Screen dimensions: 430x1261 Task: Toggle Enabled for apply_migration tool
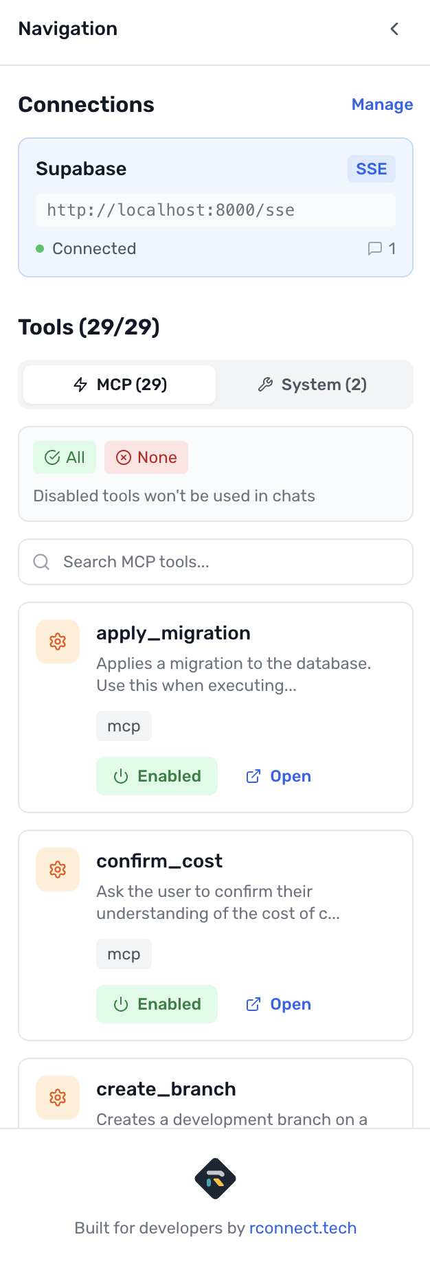[157, 776]
